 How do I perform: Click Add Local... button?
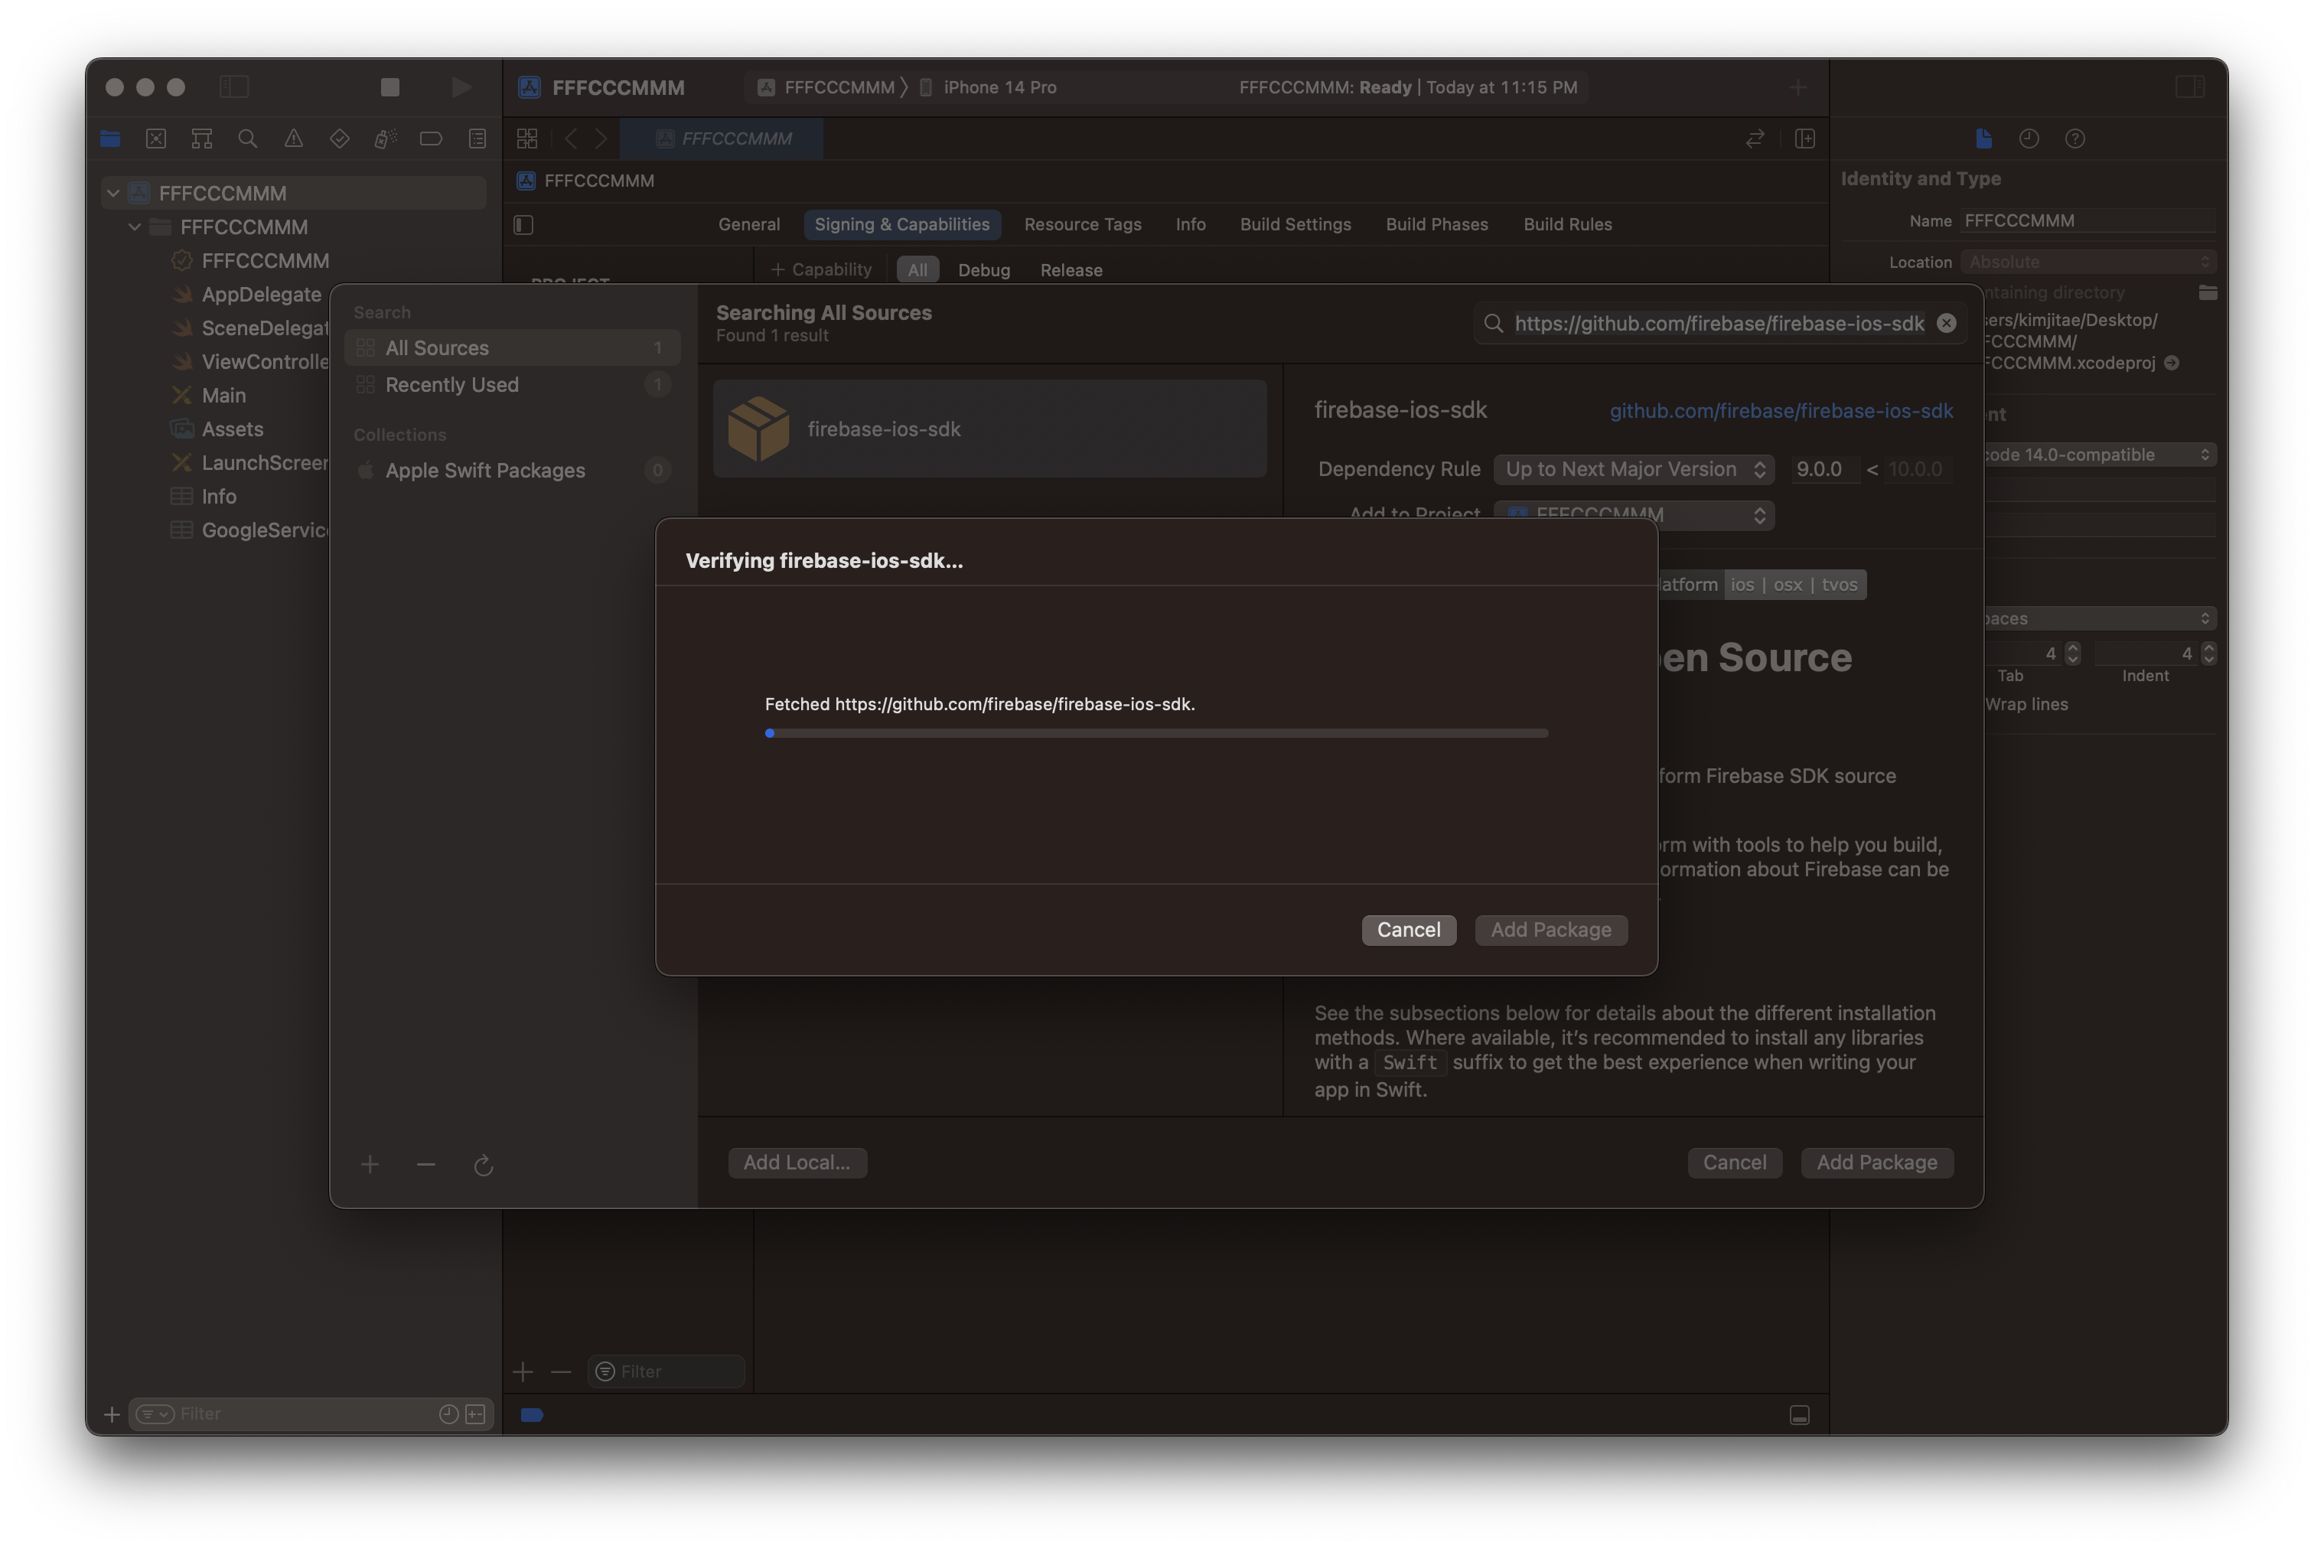797,1163
